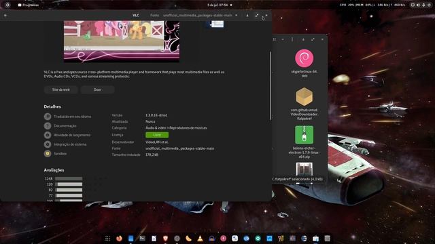Screen dimensions: 435x244
Task: Click the main VLC screenshot preview
Action: click(122, 41)
